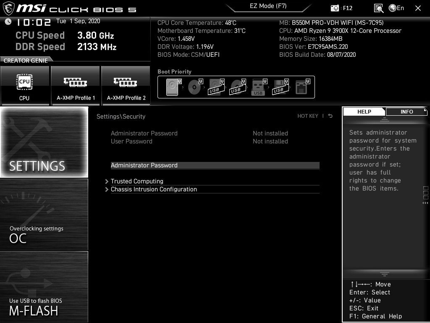Image resolution: width=430 pixels, height=323 pixels.
Task: Select the USB key boot device
Action: coord(259,87)
